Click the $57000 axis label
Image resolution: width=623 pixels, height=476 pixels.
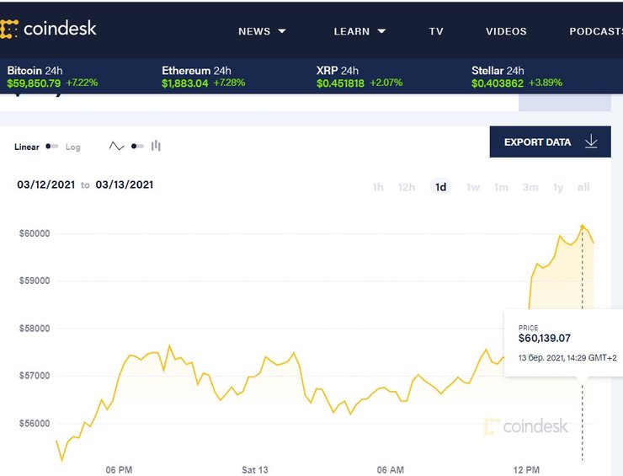pyautogui.click(x=35, y=376)
